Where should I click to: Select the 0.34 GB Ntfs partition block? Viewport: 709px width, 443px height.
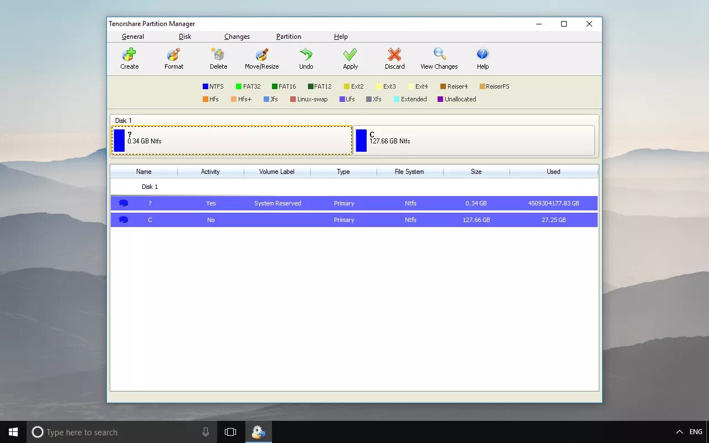pos(232,141)
